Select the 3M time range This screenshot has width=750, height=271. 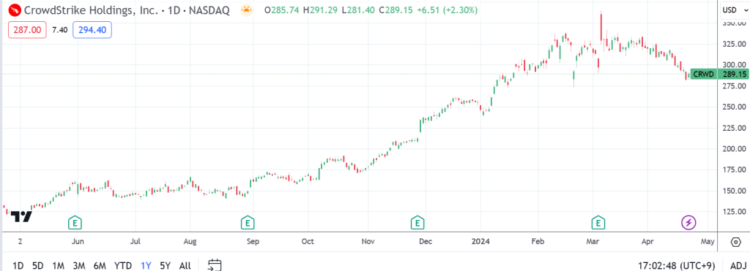point(79,266)
